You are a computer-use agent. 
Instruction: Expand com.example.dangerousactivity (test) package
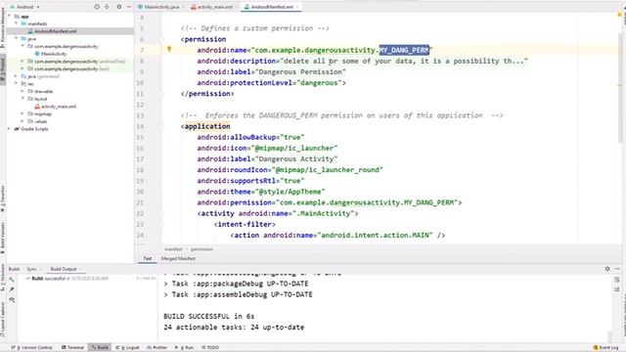tap(22, 68)
